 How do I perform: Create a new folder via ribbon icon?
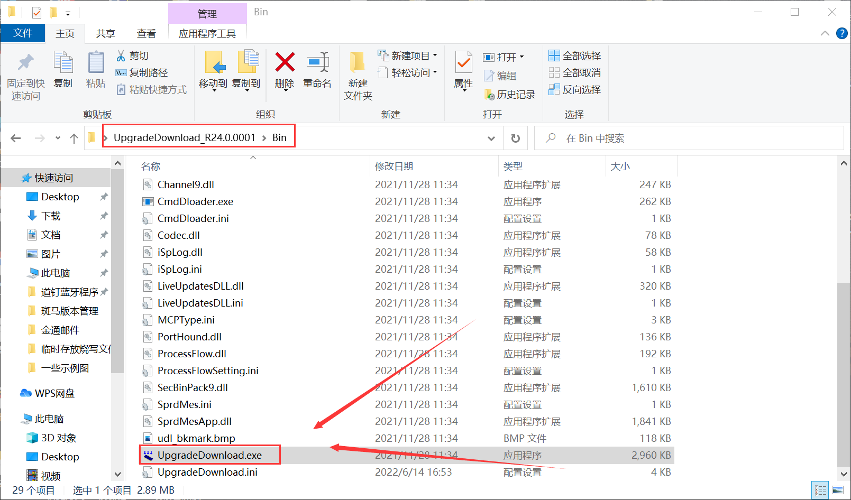(358, 62)
